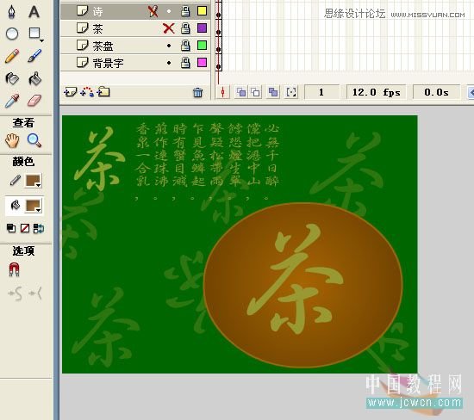Toggle lock on 茶盘 layer
The width and height of the screenshot is (474, 420).
[x=185, y=46]
